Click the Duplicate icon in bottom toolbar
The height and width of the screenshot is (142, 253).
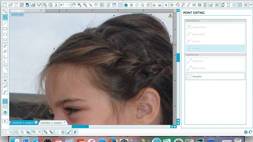click(34, 132)
